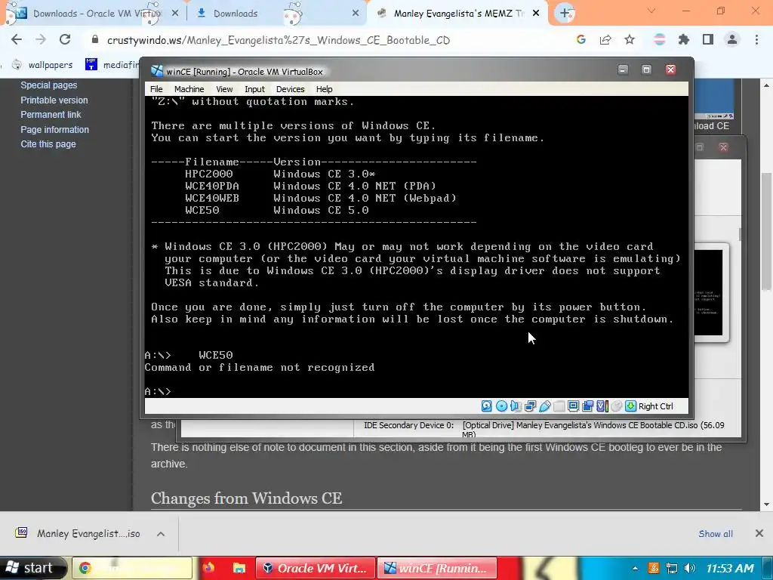Click VirtualBox icon in winCE title bar
Screen dimensions: 773x580
(157, 71)
